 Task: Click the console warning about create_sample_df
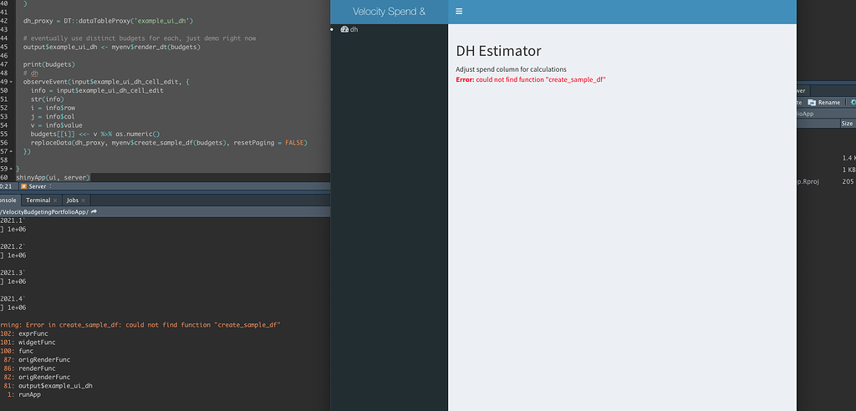(140, 325)
